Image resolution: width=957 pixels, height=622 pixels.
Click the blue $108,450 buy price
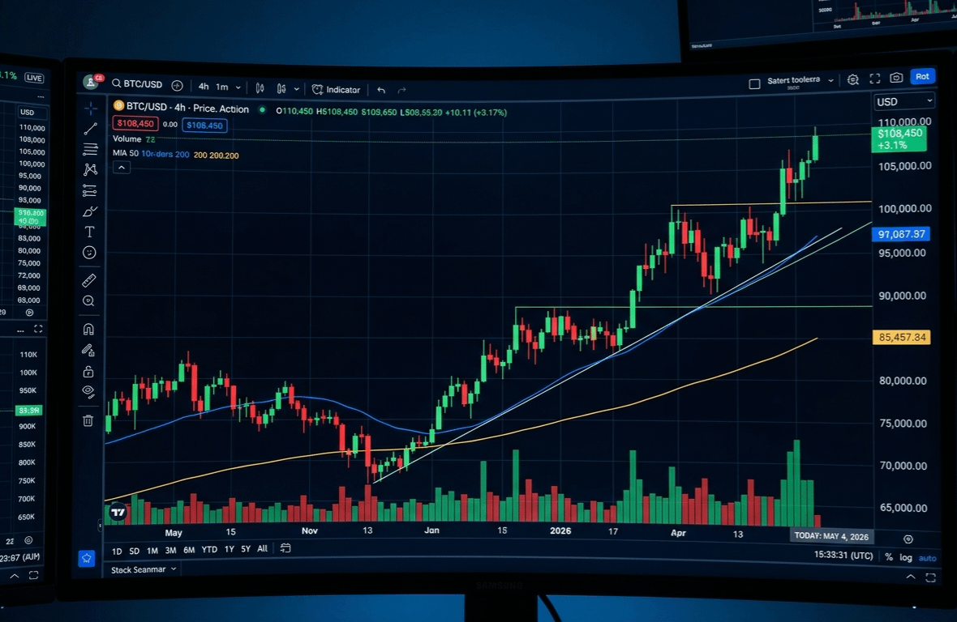click(x=204, y=126)
